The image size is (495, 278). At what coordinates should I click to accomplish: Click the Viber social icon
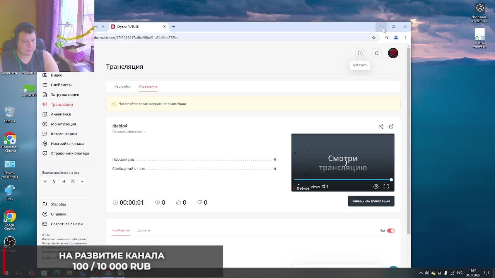73,181
